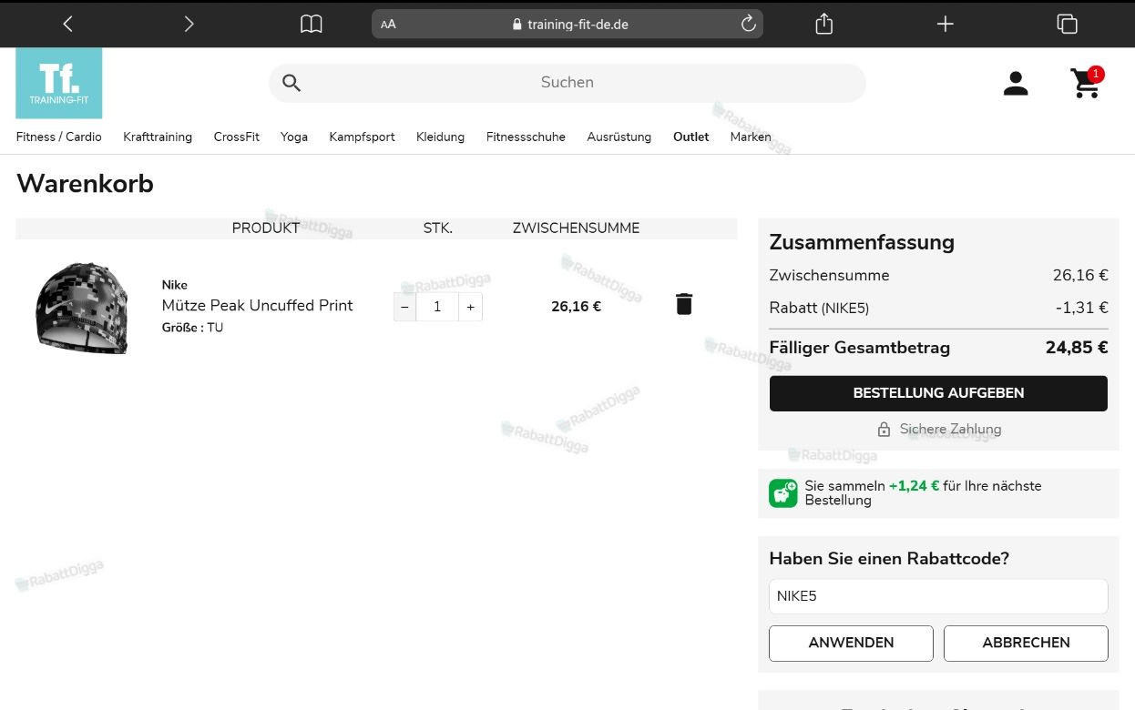The width and height of the screenshot is (1135, 710).
Task: Delete the Nike Mütze with the trash icon
Action: (x=684, y=304)
